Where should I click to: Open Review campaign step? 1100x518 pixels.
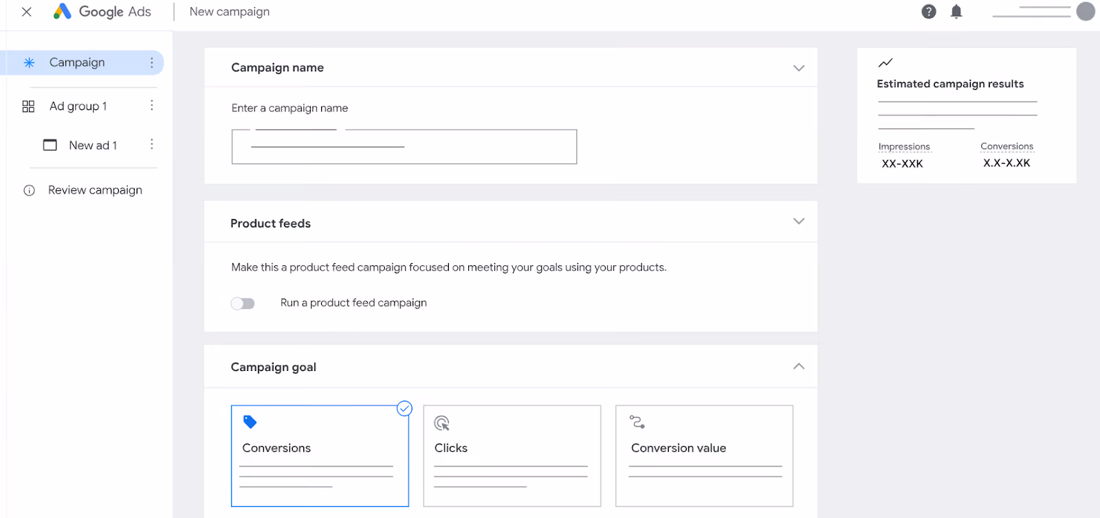pyautogui.click(x=95, y=190)
